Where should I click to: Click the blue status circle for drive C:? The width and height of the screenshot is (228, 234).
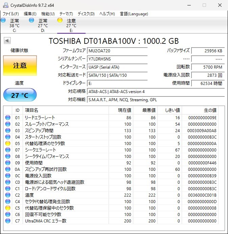pyautogui.click(x=3, y=20)
